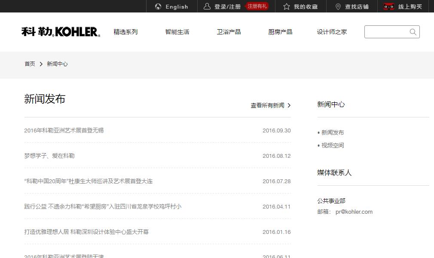Click the Kohler 科勒 logo
Screen dimensions: 434x258
60,31
